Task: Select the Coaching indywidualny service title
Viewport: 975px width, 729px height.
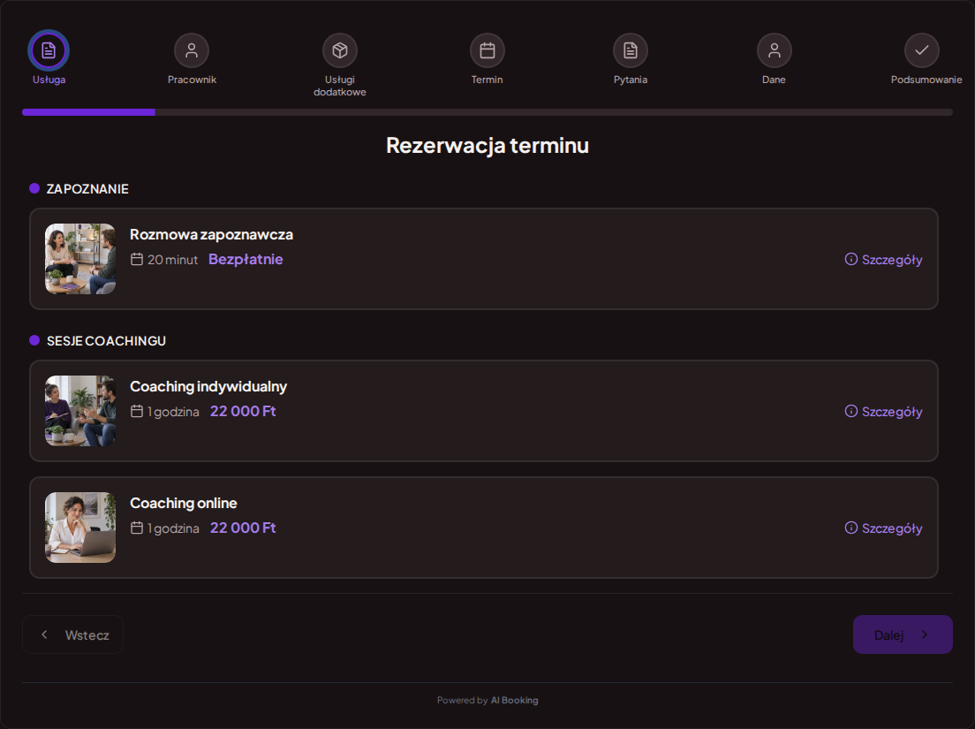Action: point(208,386)
